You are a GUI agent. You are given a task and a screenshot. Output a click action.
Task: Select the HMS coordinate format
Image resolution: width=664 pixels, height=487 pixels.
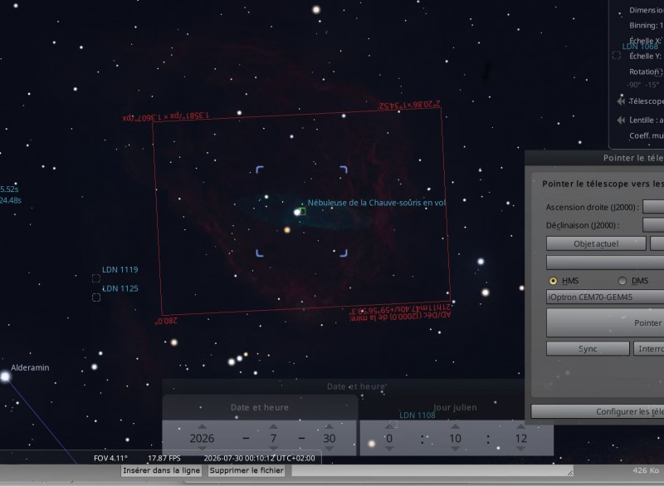click(553, 281)
